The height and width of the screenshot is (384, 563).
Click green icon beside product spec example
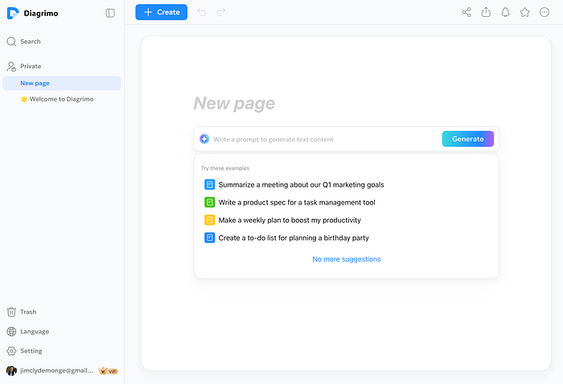point(210,202)
